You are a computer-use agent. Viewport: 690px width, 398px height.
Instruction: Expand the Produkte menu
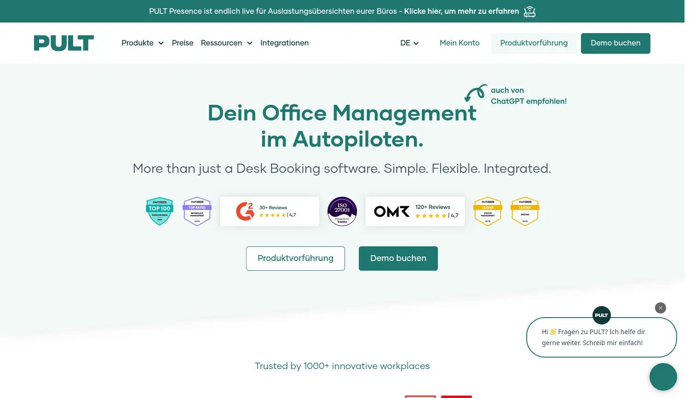(143, 43)
